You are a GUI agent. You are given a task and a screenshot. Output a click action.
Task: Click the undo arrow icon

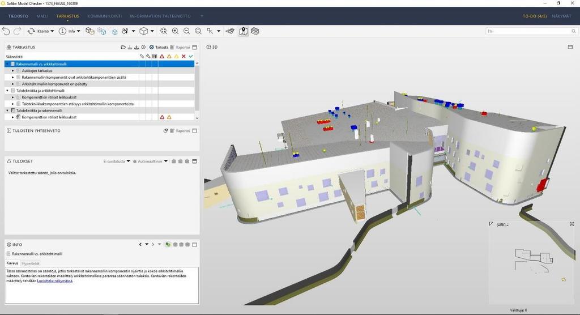click(6, 31)
